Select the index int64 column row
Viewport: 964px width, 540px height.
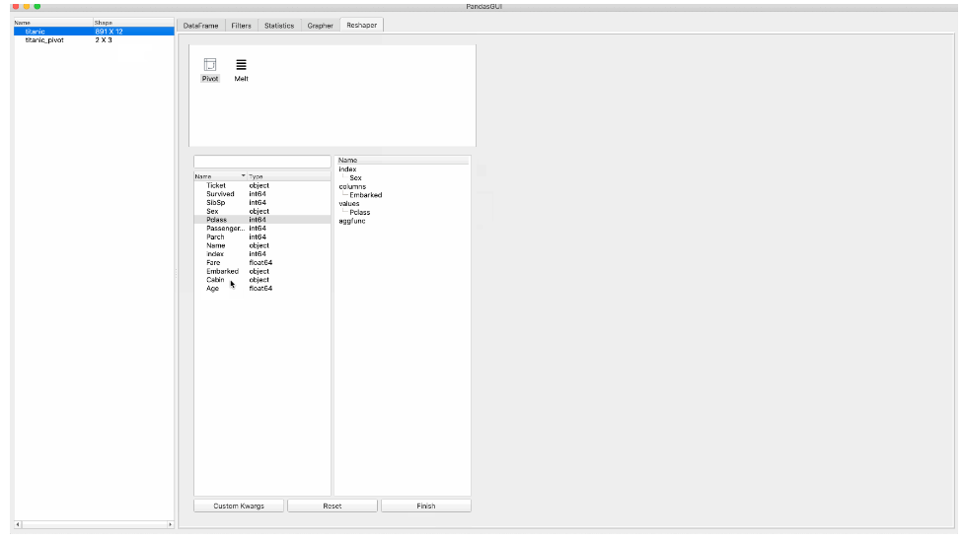tap(262, 254)
